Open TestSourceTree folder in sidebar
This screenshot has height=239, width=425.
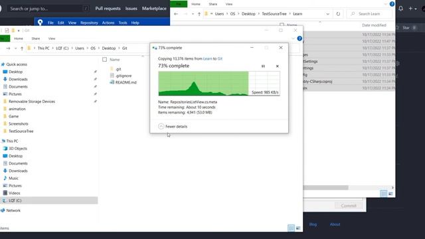tap(21, 131)
